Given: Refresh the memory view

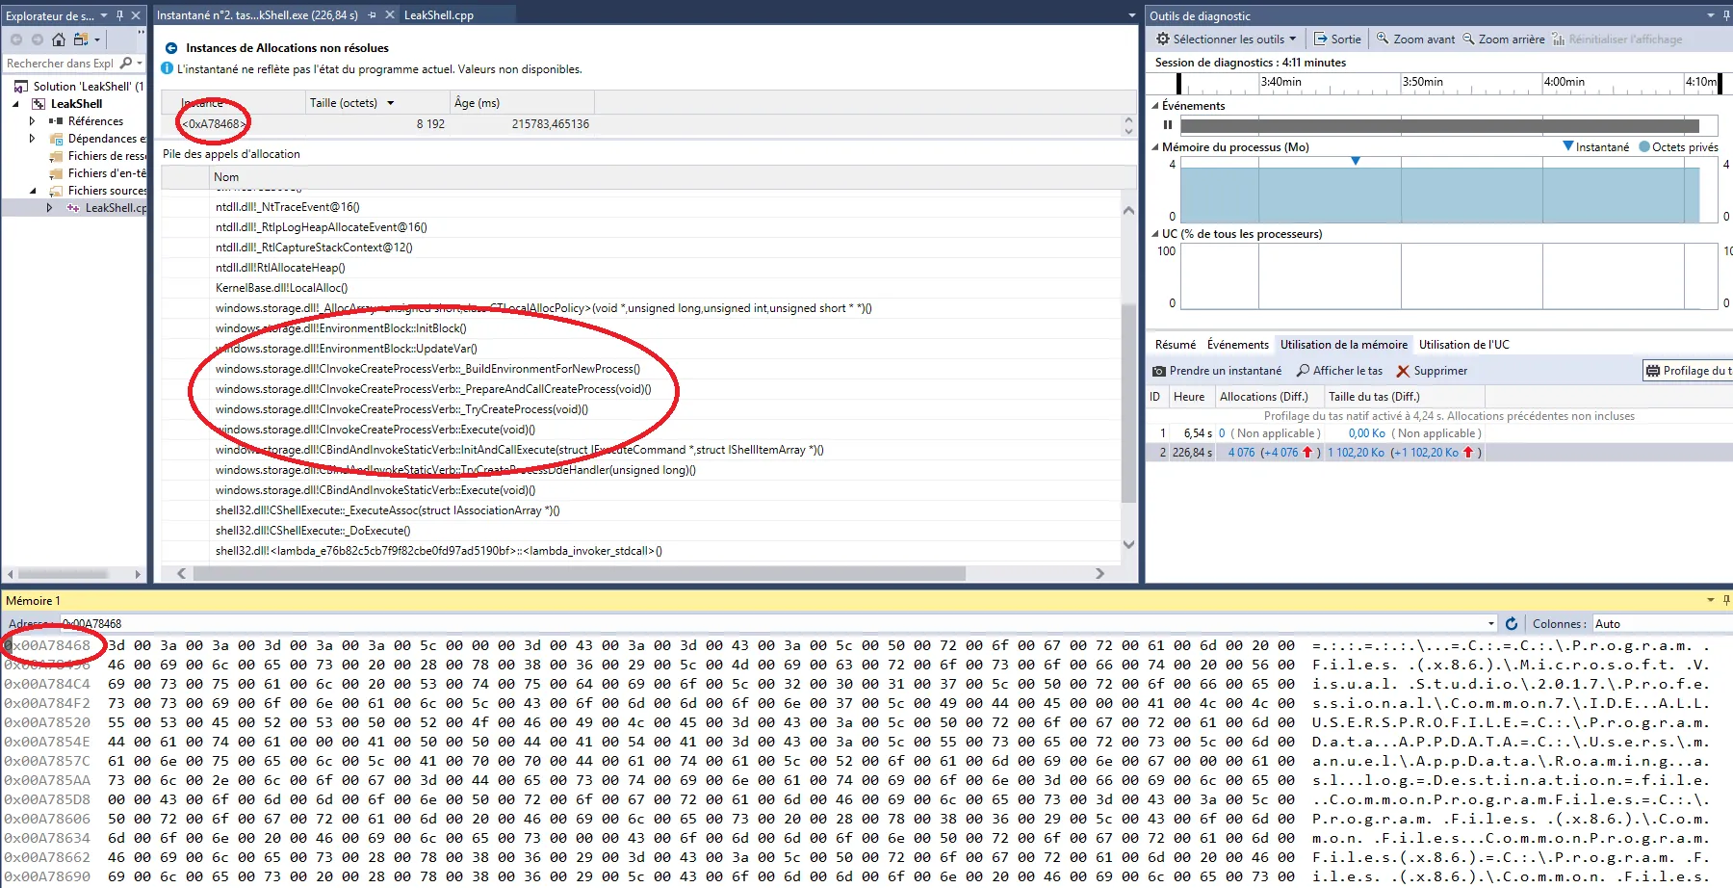Looking at the screenshot, I should (x=1512, y=624).
